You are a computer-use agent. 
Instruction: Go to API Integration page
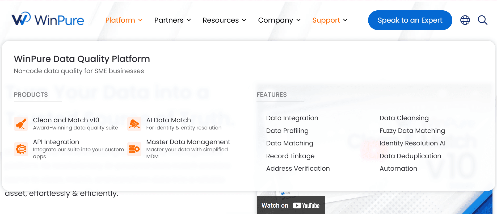tap(56, 142)
